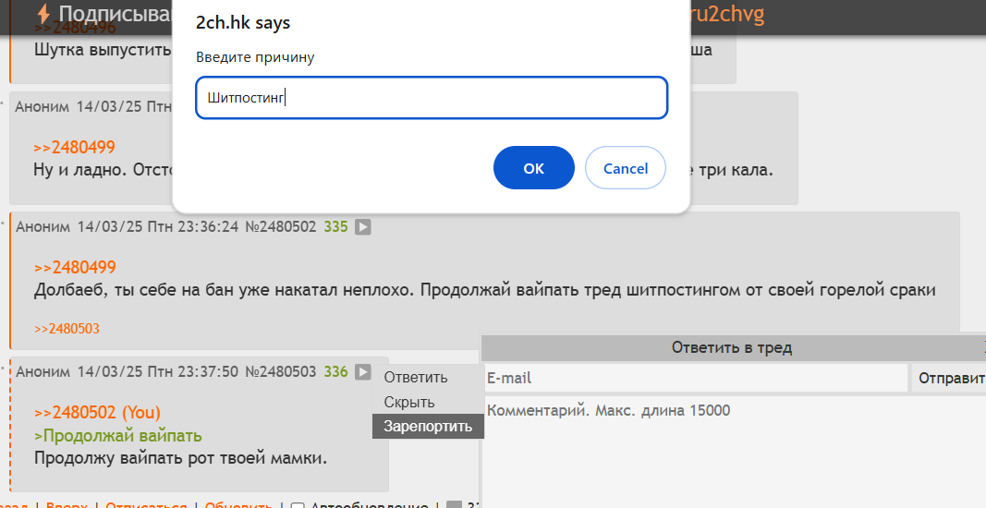Screen dimensions: 986x508
Task: Select Скрыть in the post context menu
Action: 409,402
